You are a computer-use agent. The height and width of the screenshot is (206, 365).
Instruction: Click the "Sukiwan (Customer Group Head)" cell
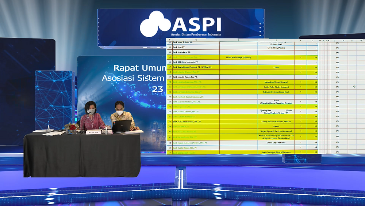click(276, 92)
